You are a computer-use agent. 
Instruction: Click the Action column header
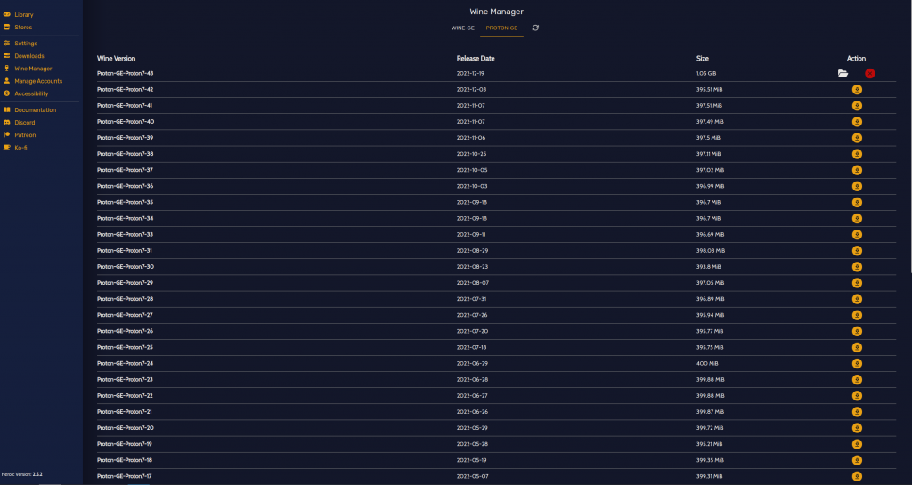point(856,58)
